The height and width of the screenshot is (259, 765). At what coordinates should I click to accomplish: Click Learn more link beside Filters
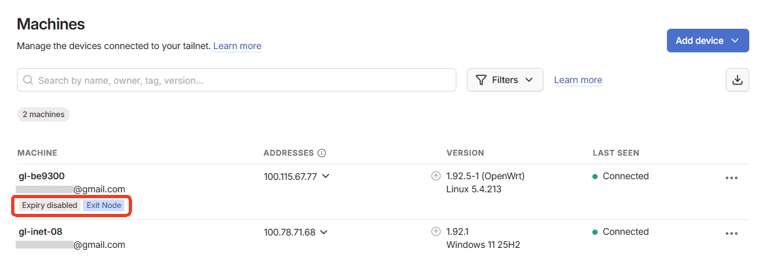pos(577,80)
